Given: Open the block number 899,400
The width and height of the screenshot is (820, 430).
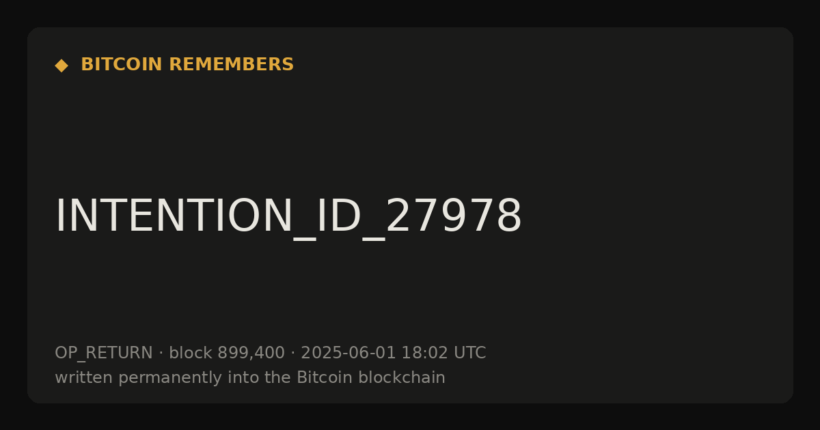Looking at the screenshot, I should pos(251,354).
